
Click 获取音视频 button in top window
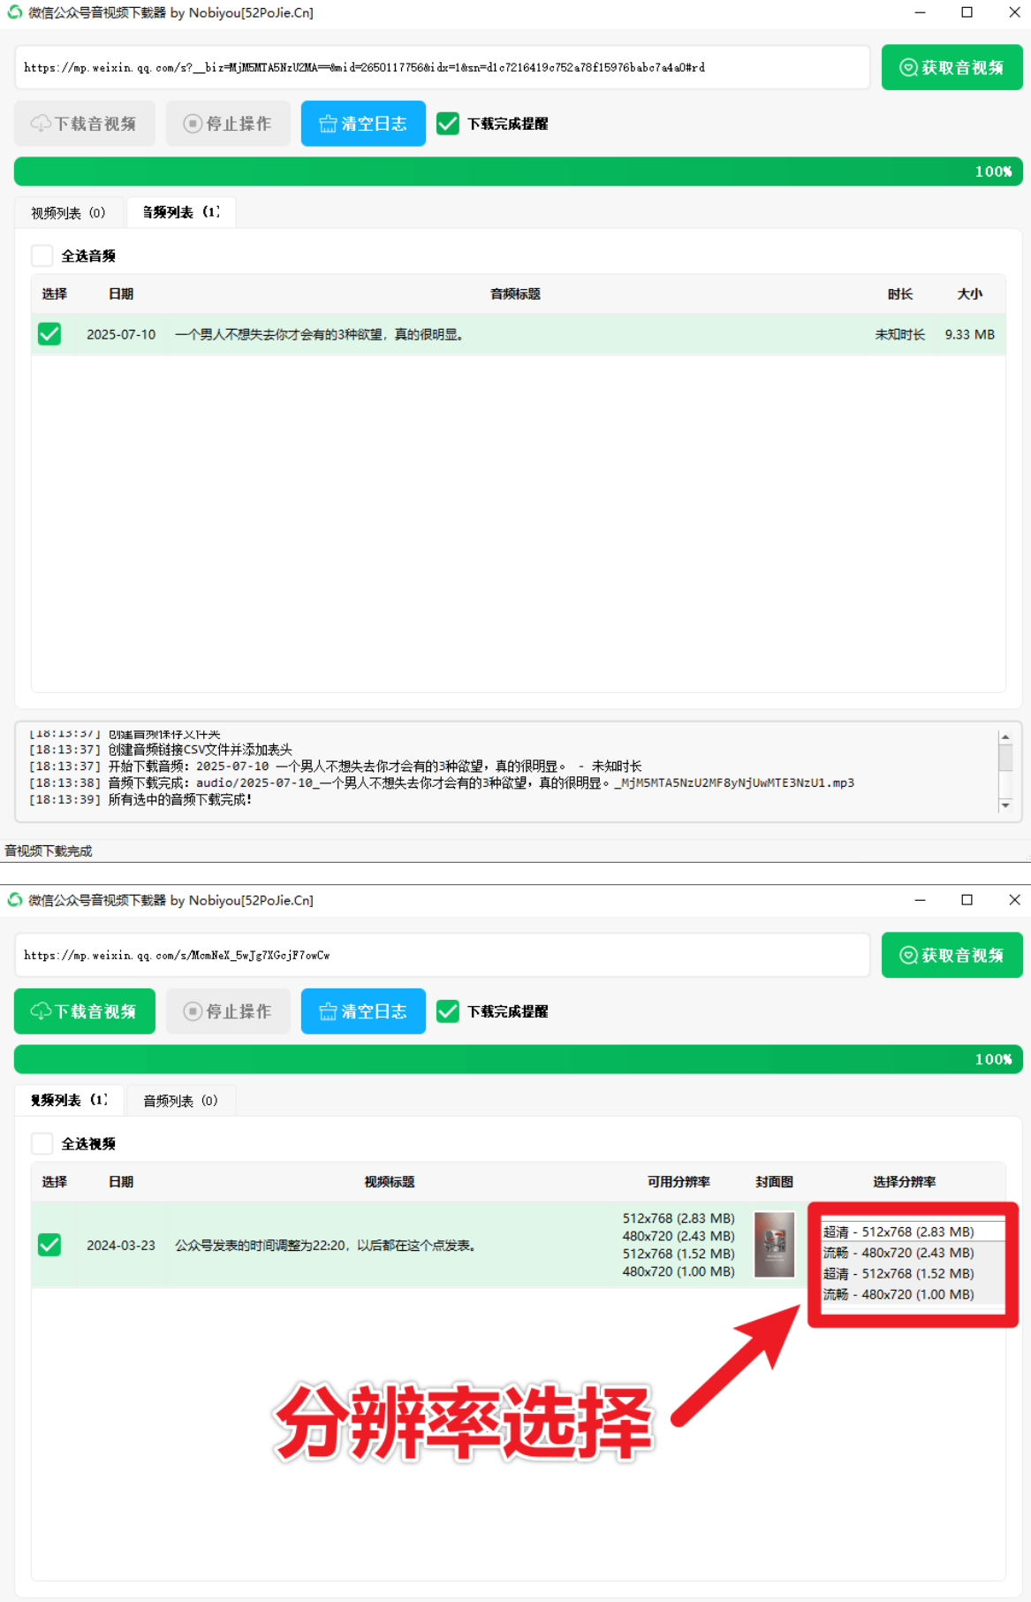[951, 67]
